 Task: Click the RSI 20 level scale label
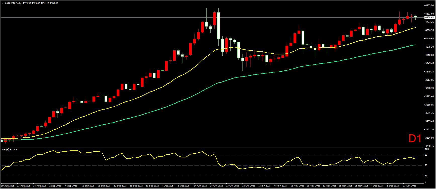pyautogui.click(x=426, y=176)
